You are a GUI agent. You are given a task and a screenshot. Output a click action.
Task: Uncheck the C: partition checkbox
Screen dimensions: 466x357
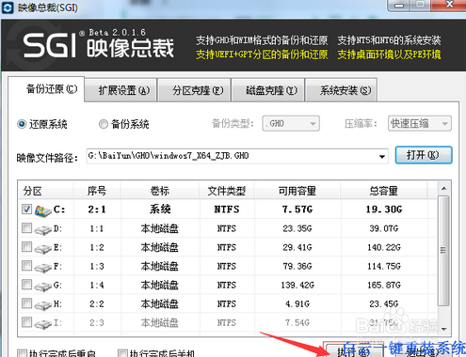27,209
